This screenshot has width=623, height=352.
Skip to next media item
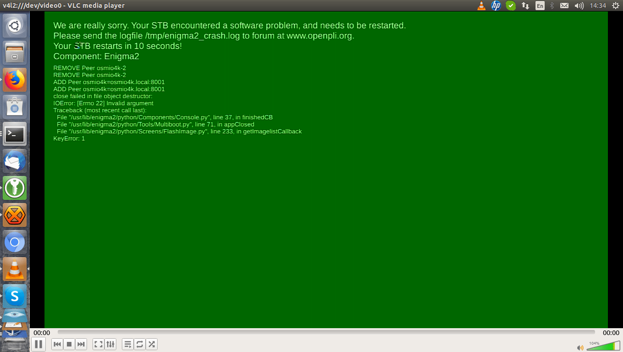pyautogui.click(x=81, y=344)
